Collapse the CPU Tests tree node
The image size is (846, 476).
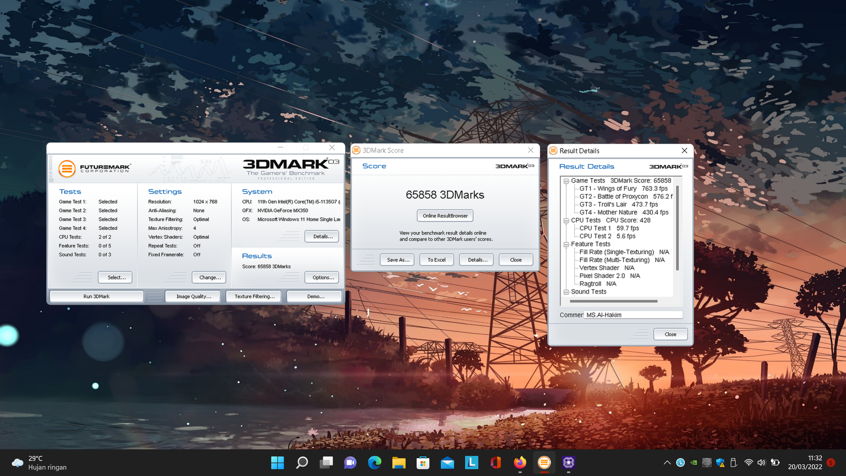point(566,220)
